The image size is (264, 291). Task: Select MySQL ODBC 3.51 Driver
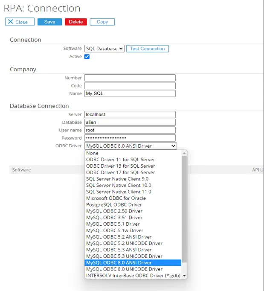point(133,218)
